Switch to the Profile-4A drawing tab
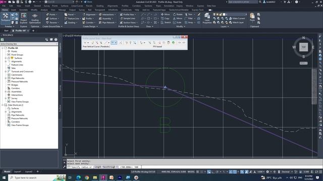The image size is (323, 181). [20, 31]
